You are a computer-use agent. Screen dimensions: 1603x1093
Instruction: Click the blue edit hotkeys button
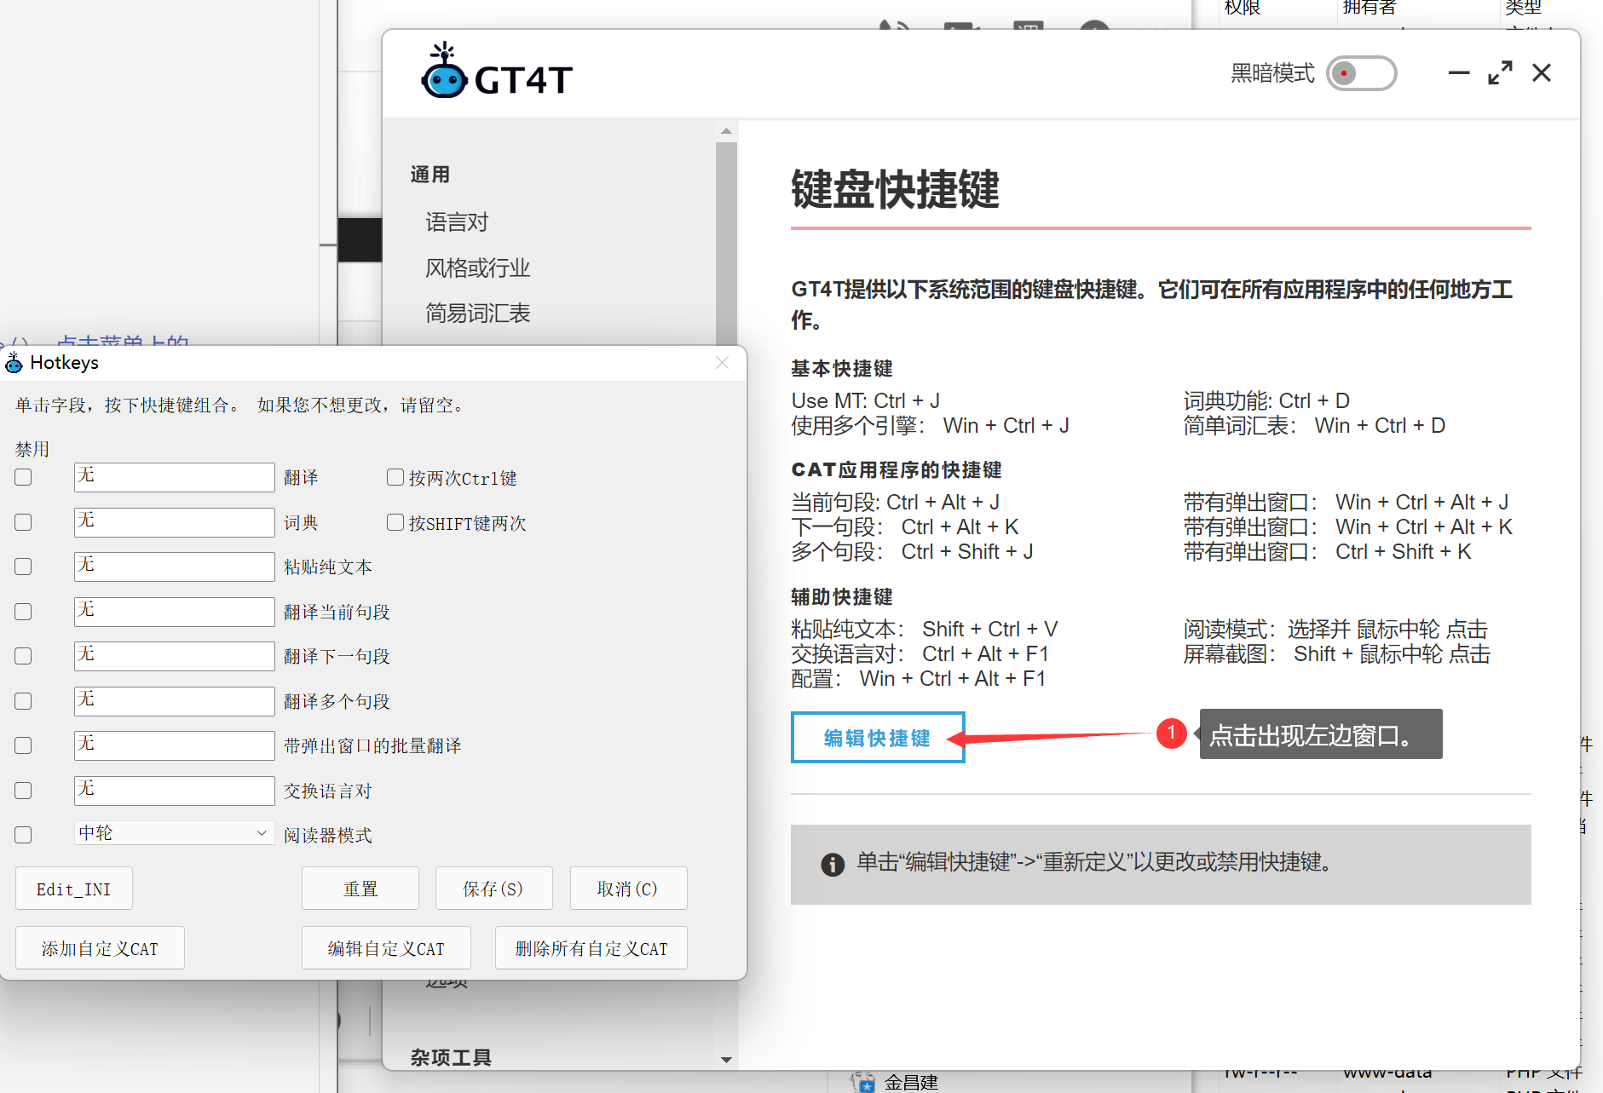877,738
